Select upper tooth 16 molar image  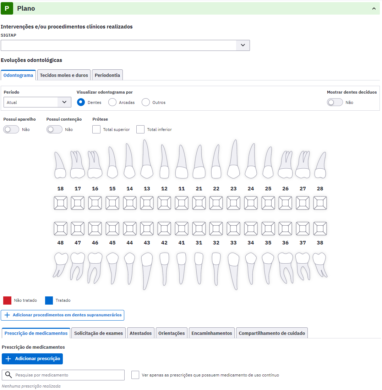pos(95,164)
